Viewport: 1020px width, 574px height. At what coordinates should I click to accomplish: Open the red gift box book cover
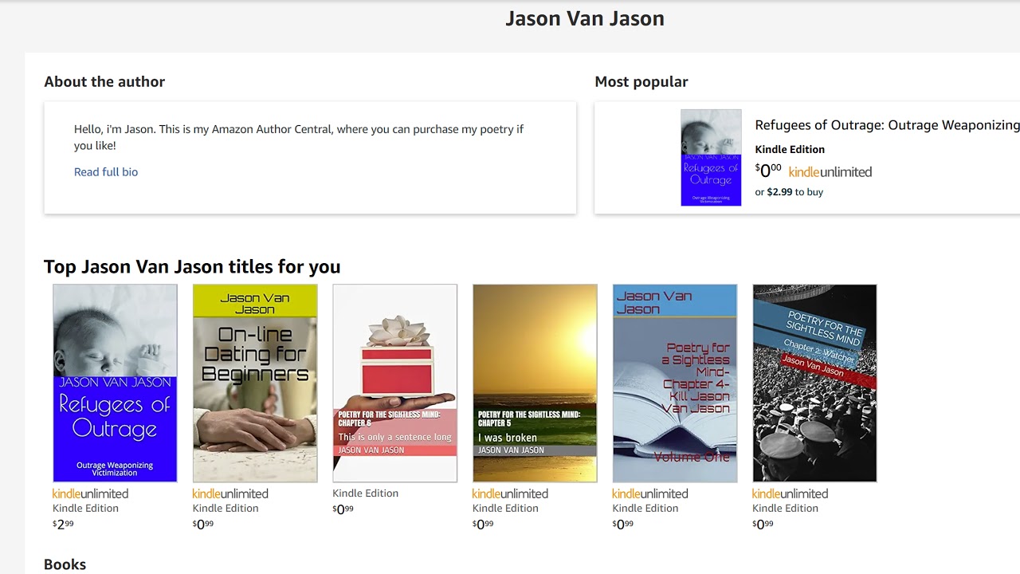(395, 383)
